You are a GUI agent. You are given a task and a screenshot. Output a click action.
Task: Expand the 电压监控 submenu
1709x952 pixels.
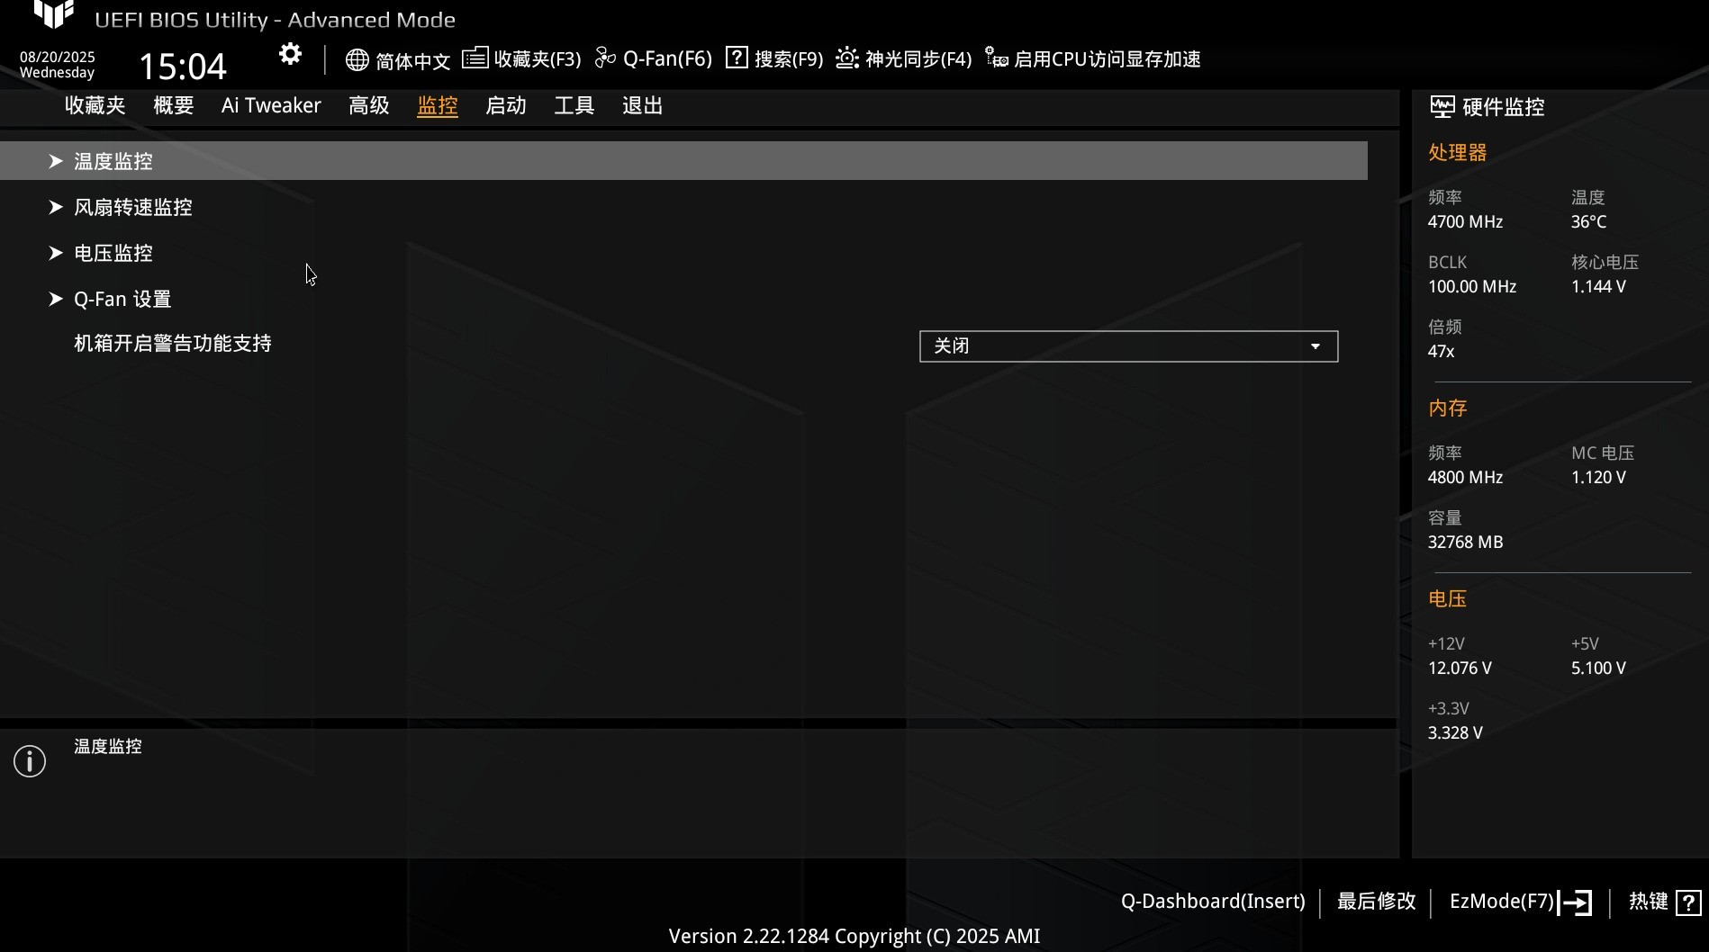click(113, 253)
